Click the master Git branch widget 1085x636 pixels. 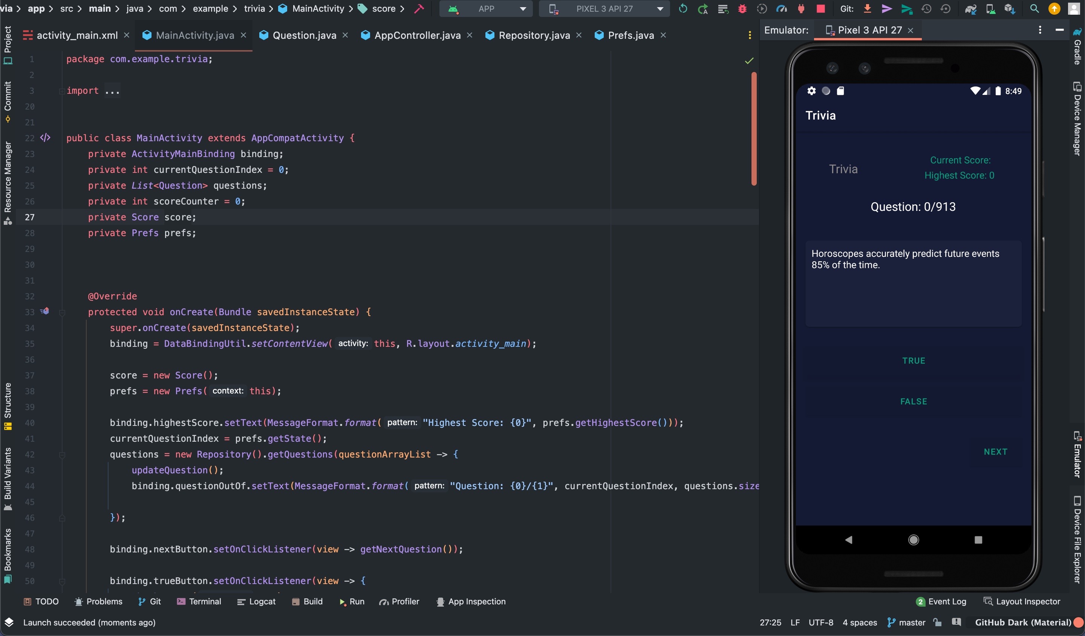click(x=906, y=623)
